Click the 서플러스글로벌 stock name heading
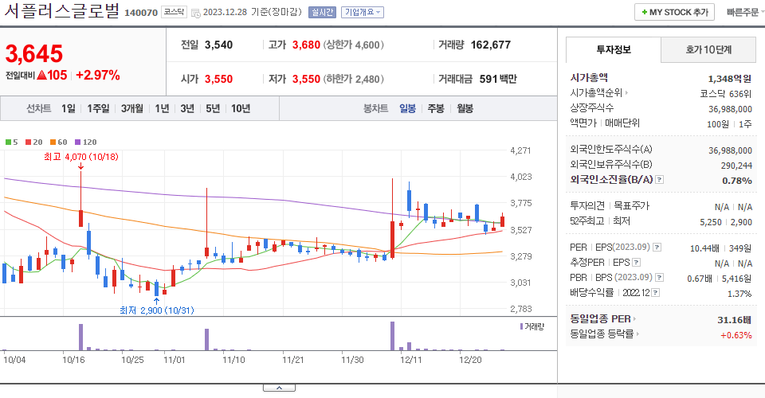This screenshot has height=398, width=765. point(62,11)
